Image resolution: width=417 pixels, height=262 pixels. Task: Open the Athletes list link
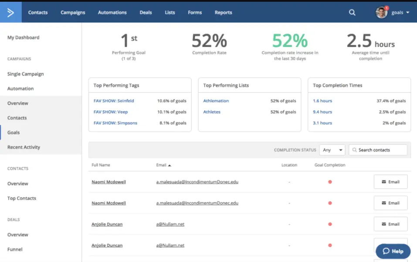click(212, 112)
